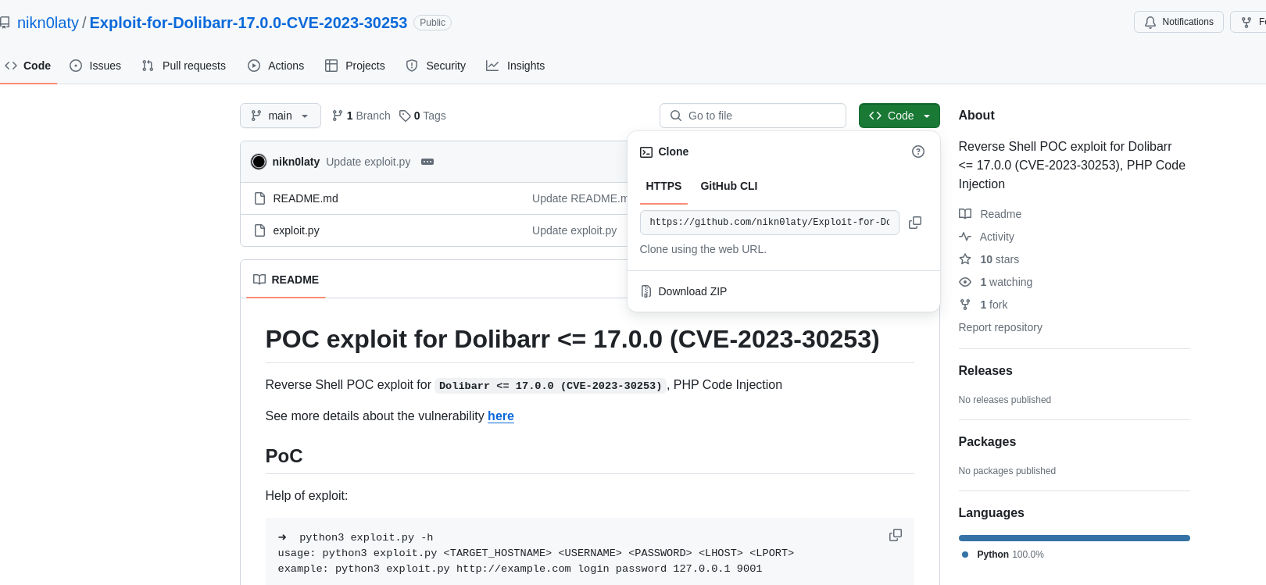
Task: Click Download ZIP
Action: click(x=692, y=291)
